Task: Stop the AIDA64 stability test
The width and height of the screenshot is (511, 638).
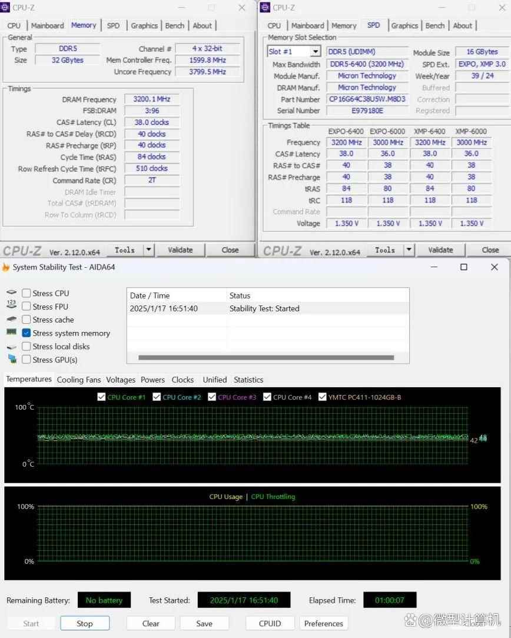Action: pos(85,623)
